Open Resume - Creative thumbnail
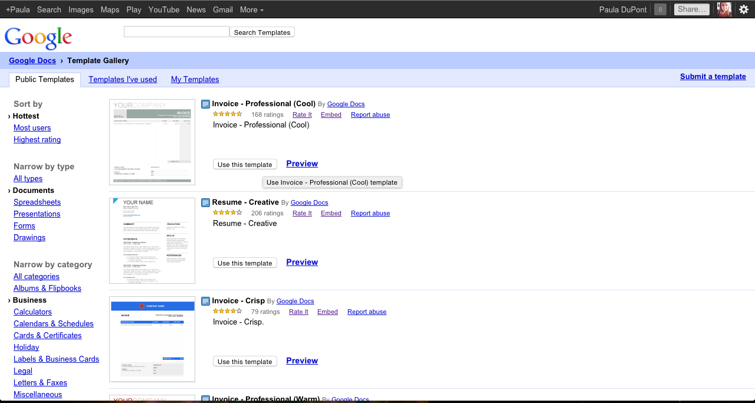Image resolution: width=755 pixels, height=403 pixels. point(152,241)
